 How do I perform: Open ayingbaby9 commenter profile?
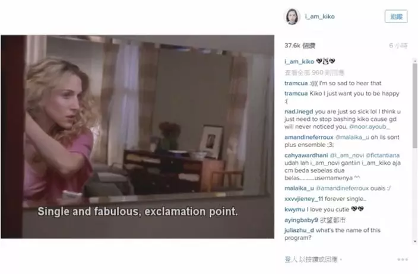(x=301, y=220)
